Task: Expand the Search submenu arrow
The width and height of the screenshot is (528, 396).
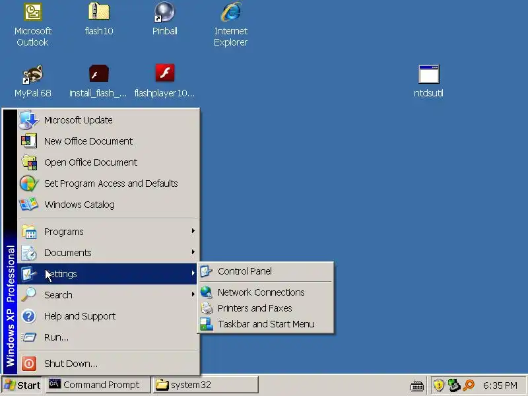Action: click(193, 294)
